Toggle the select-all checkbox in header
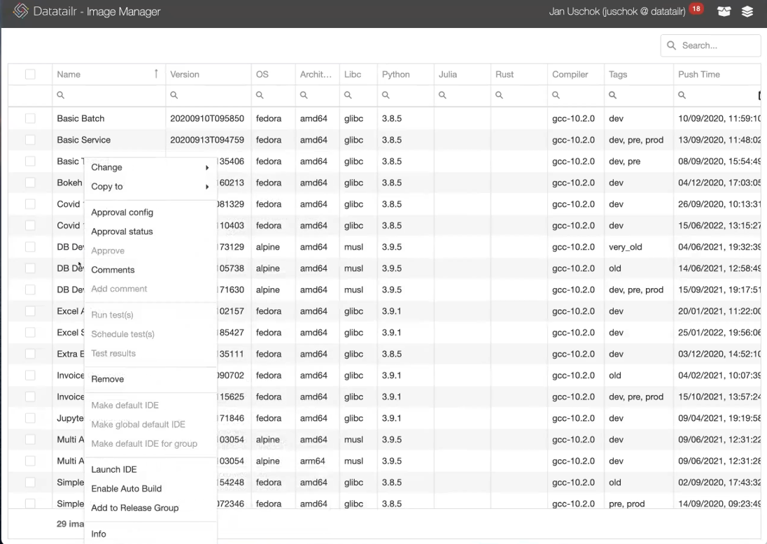Image resolution: width=767 pixels, height=544 pixels. pos(30,74)
